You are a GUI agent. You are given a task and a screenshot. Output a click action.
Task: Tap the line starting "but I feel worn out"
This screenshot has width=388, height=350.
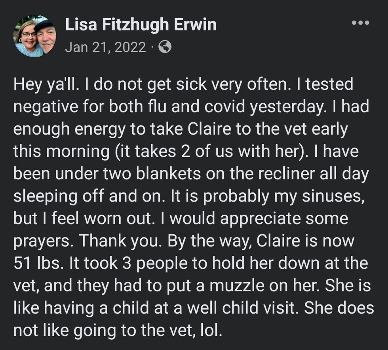181,219
